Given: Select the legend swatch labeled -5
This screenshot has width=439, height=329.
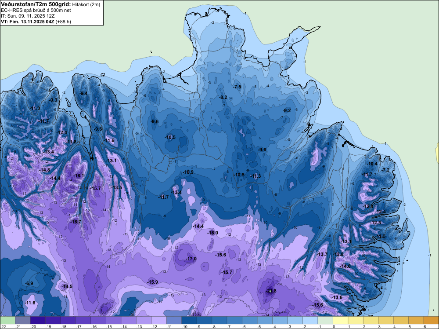Looking at the screenshot, I should tap(265, 320).
